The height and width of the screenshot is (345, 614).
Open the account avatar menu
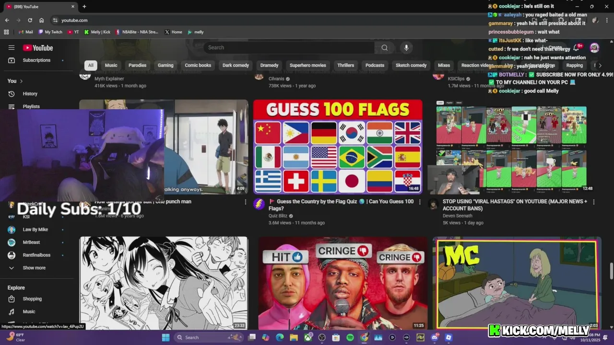(x=594, y=47)
